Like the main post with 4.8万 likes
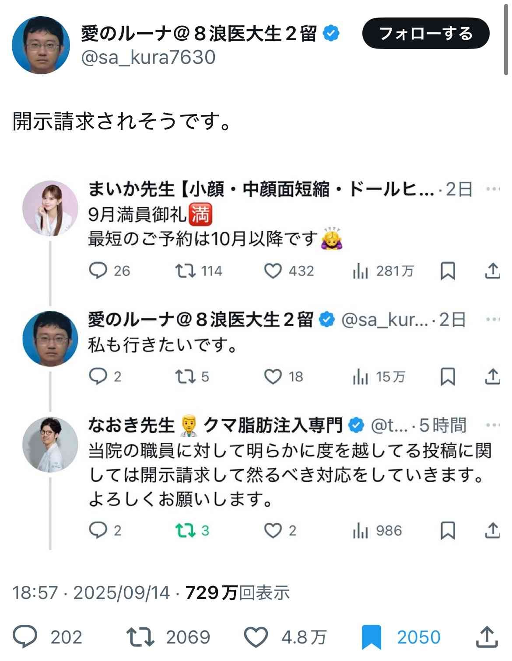Viewport: 512px width, 661px height. click(256, 637)
